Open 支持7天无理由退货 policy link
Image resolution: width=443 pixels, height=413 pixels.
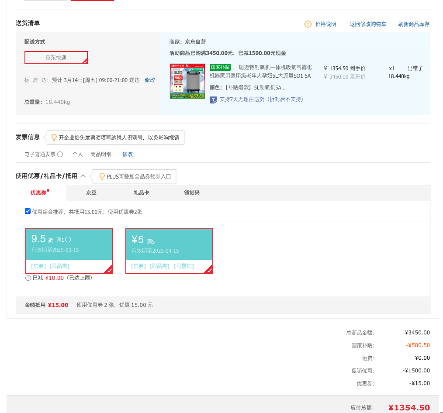[x=261, y=99]
